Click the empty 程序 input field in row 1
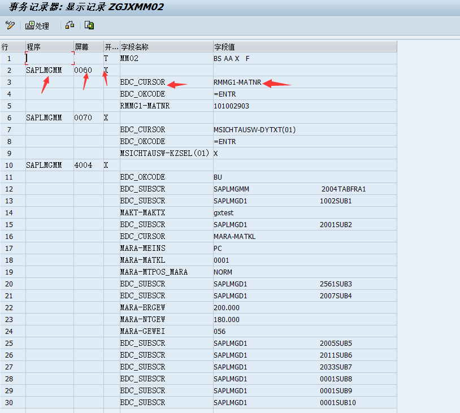 50,58
